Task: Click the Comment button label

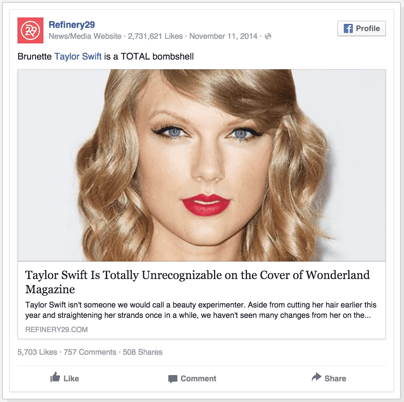Action: pyautogui.click(x=198, y=378)
